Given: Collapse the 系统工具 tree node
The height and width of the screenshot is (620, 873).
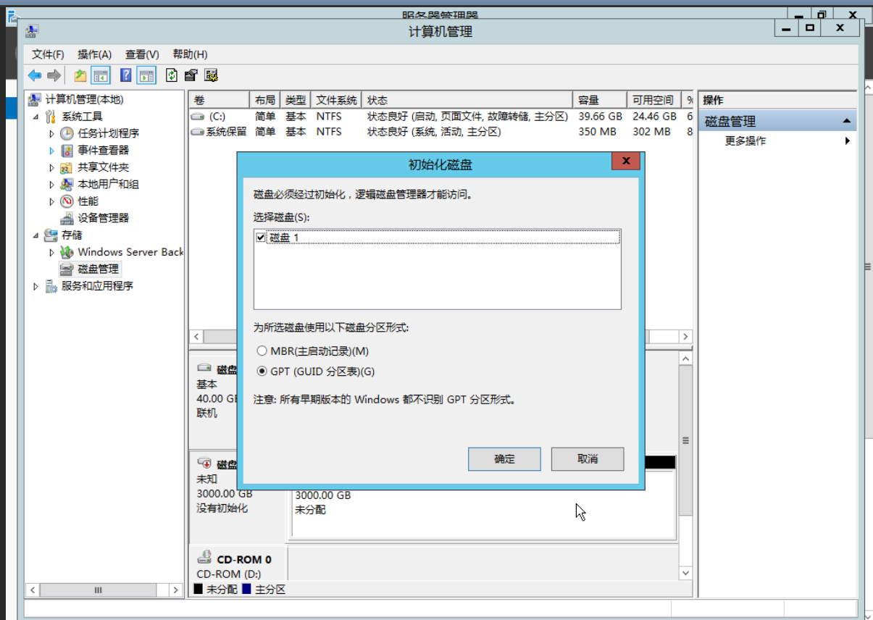Looking at the screenshot, I should [x=36, y=117].
